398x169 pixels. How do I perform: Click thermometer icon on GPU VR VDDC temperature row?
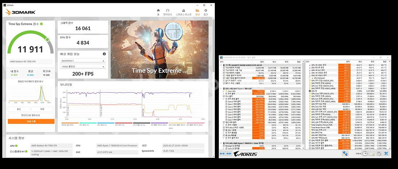[x=310, y=65]
